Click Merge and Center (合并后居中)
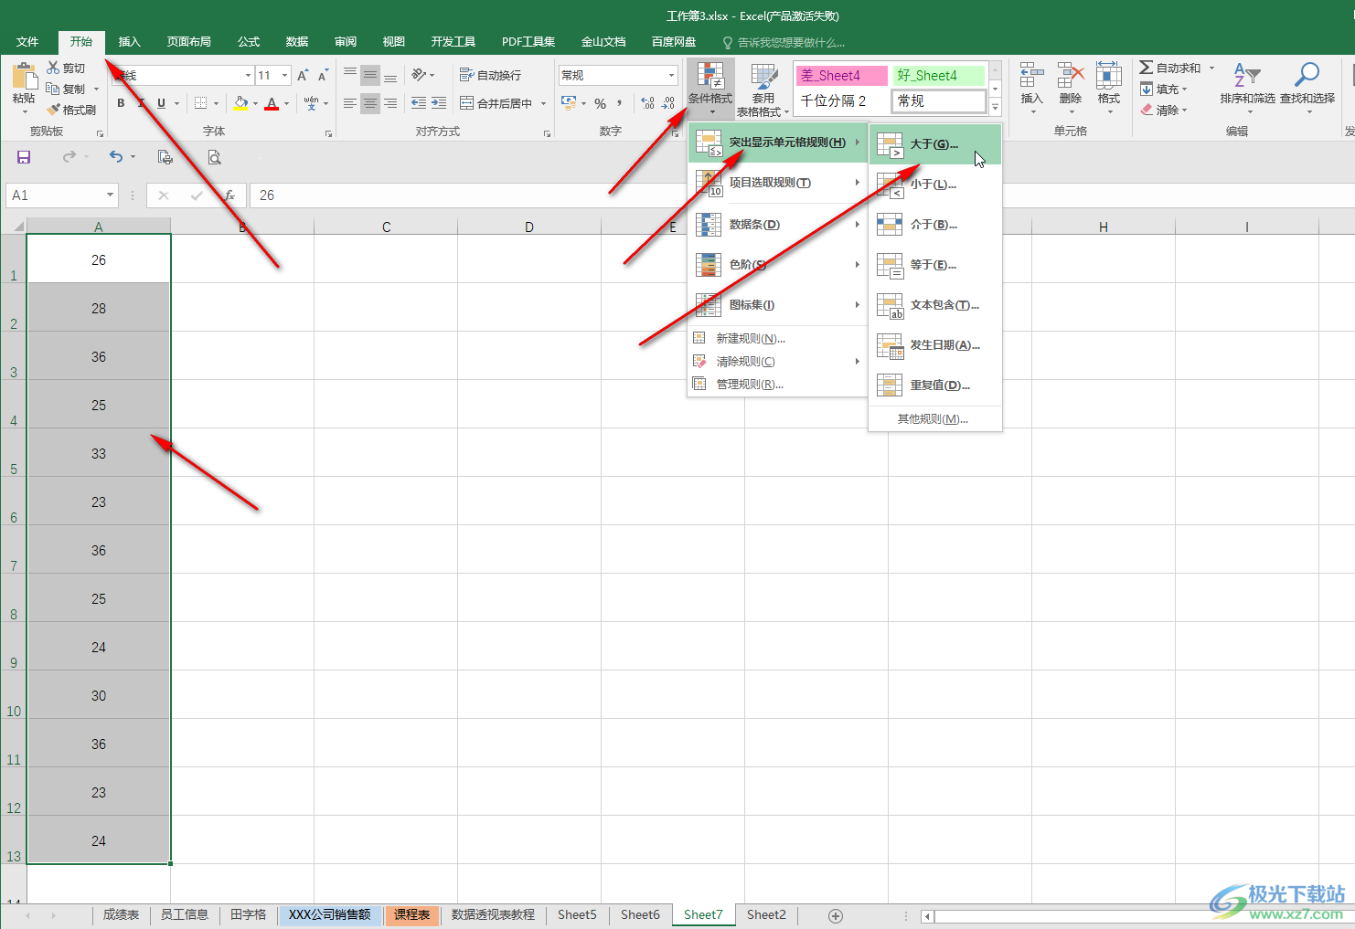The width and height of the screenshot is (1355, 929). (496, 103)
